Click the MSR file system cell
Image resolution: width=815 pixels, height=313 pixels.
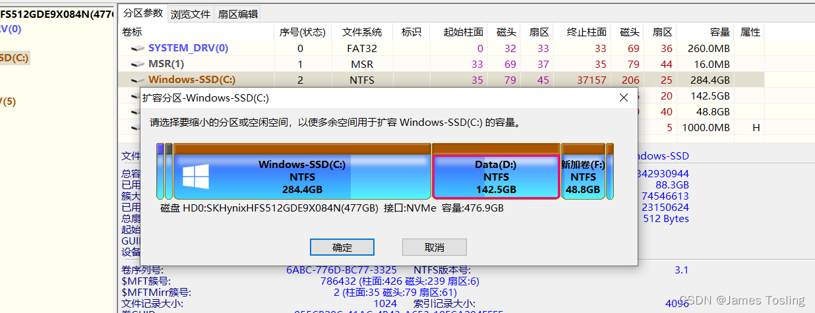click(362, 64)
